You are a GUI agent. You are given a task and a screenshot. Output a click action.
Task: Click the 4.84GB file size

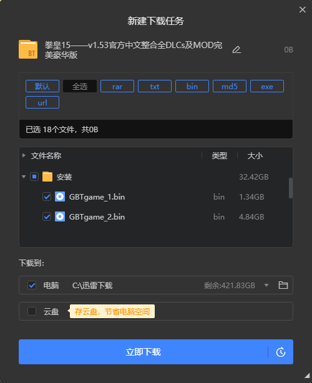251,217
